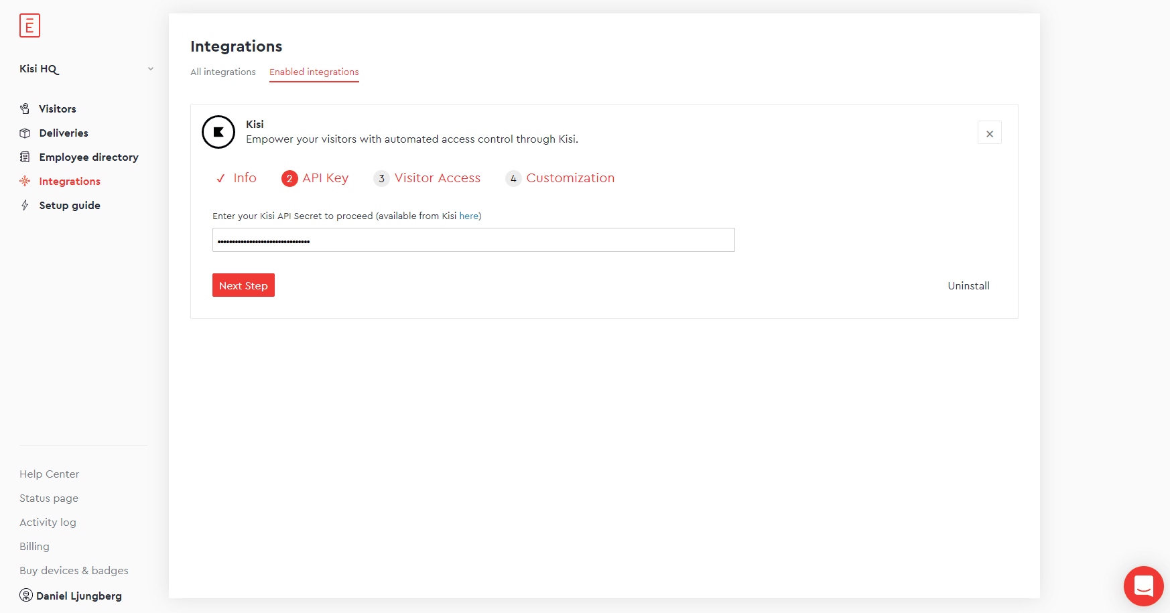Click the step 4 number badge
The width and height of the screenshot is (1170, 613).
tap(513, 178)
